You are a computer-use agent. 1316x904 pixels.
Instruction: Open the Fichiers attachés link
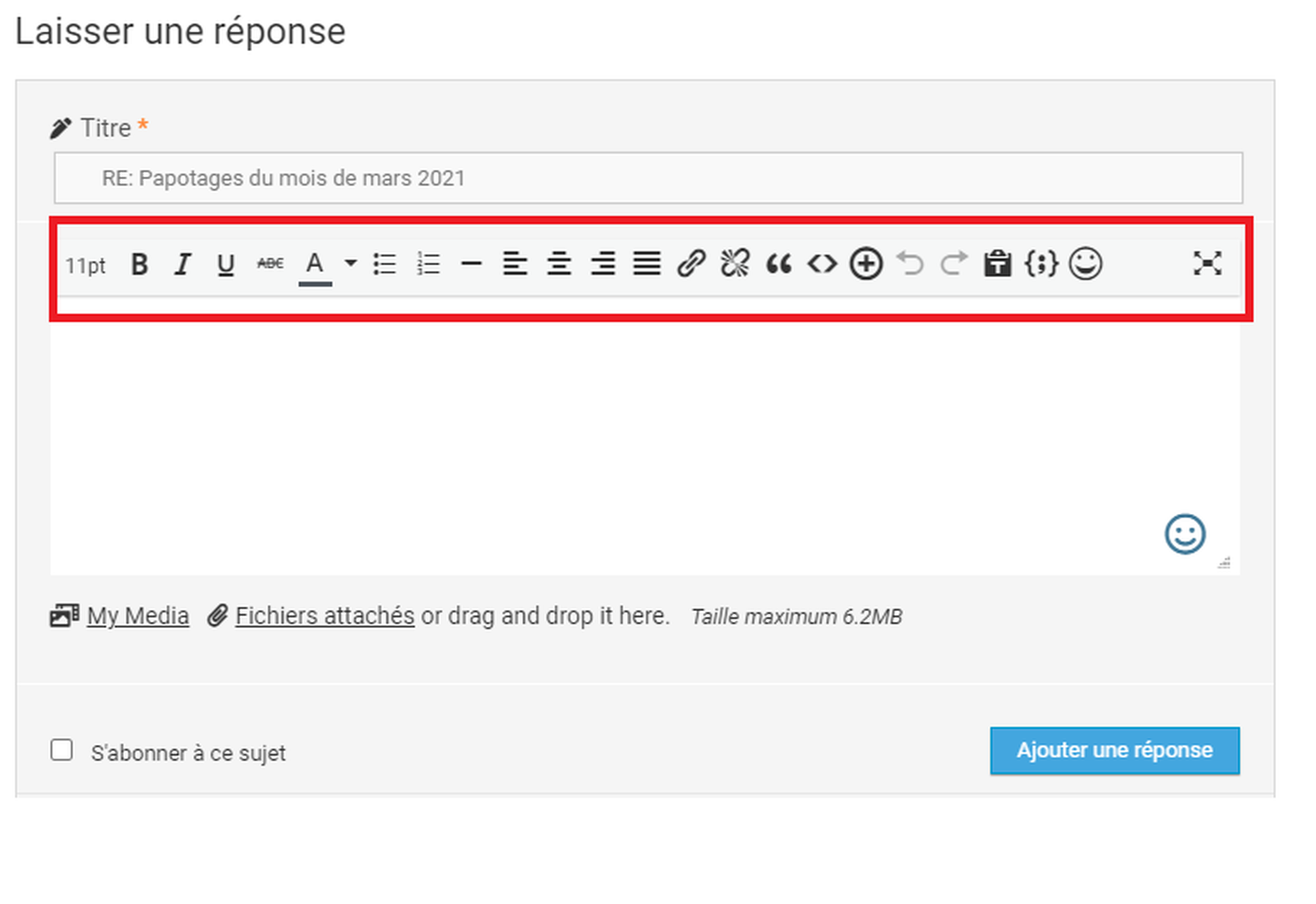point(324,616)
